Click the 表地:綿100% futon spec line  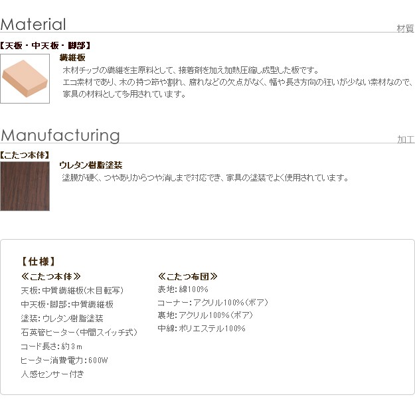click(x=183, y=290)
